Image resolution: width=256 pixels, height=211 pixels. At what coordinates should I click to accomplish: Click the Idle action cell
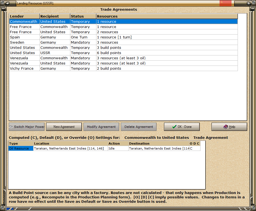[118, 148]
